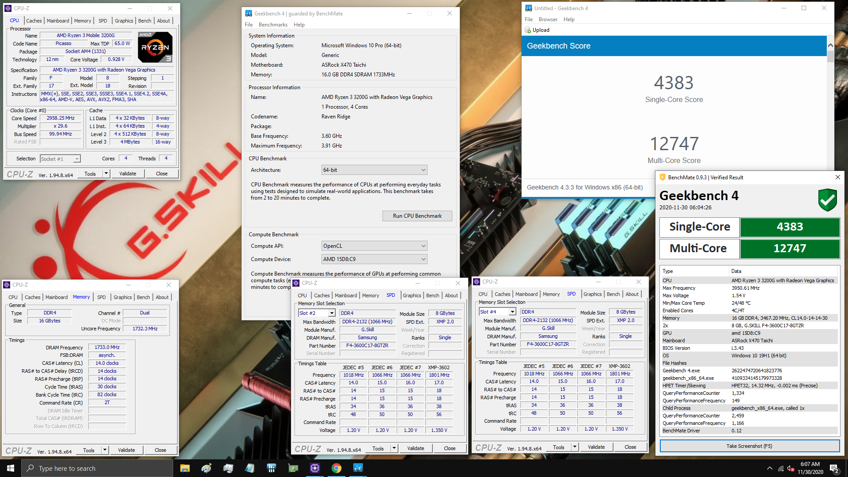The image size is (848, 477).
Task: Click the Type here to search box
Action: (x=97, y=468)
